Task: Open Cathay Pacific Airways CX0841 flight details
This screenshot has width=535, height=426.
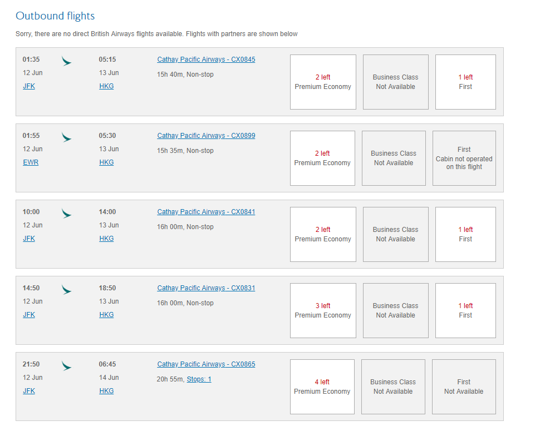Action: pyautogui.click(x=206, y=212)
